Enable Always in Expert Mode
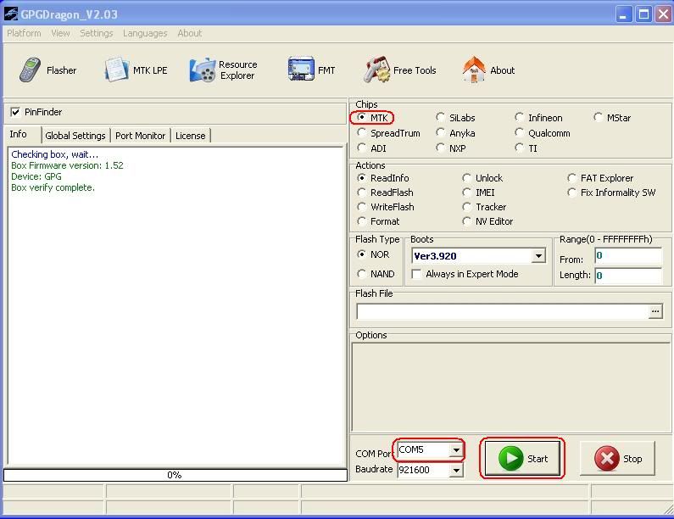674x519 pixels. pyautogui.click(x=417, y=274)
